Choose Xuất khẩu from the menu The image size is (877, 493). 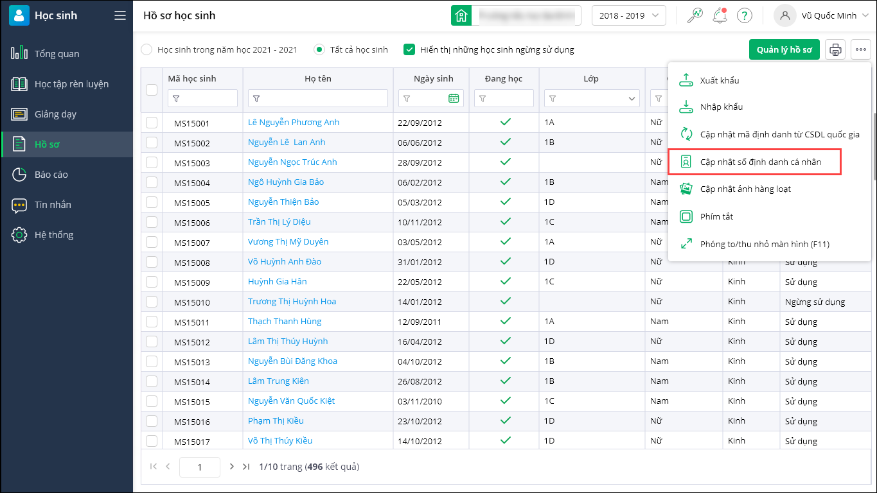[x=720, y=80]
